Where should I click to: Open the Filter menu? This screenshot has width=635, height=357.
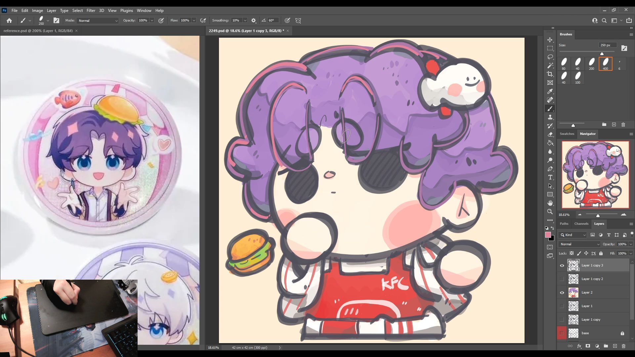click(x=91, y=11)
